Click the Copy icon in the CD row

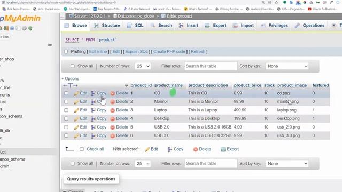point(93,93)
